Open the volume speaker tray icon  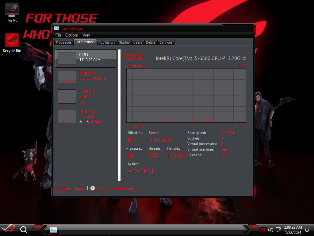coord(270,230)
